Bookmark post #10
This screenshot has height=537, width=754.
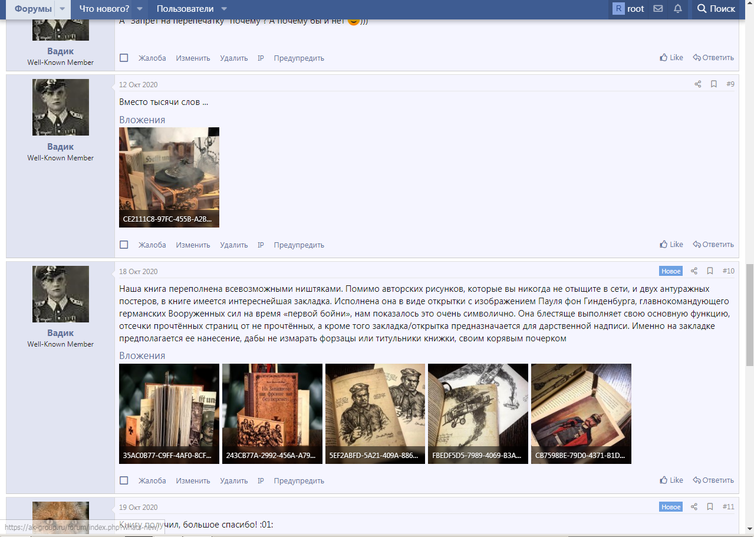click(710, 271)
